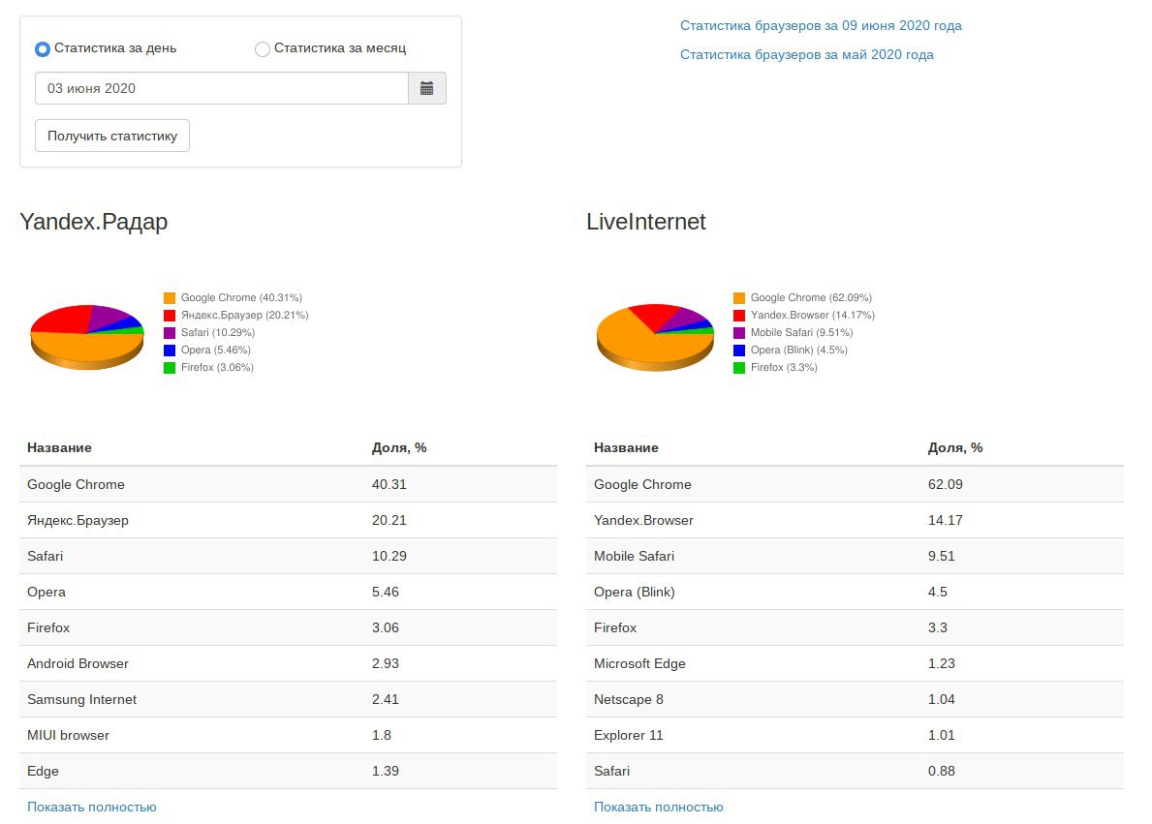Select the monthly statistics radio button
1152x824 pixels.
pyautogui.click(x=263, y=49)
